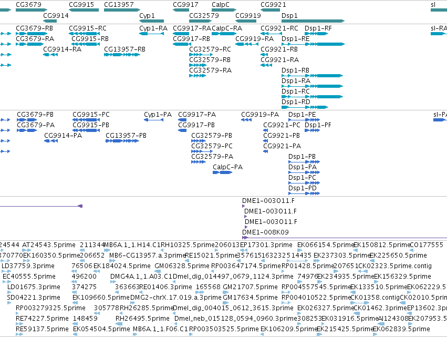
Task: Select protein CG13957-PB
Action: point(122,141)
